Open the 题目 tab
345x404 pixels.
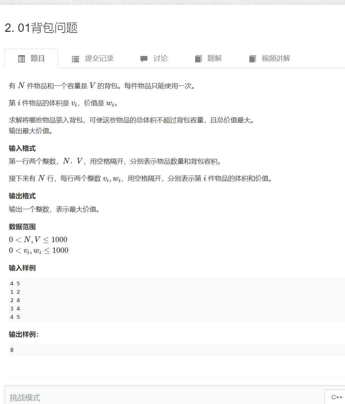click(x=31, y=58)
